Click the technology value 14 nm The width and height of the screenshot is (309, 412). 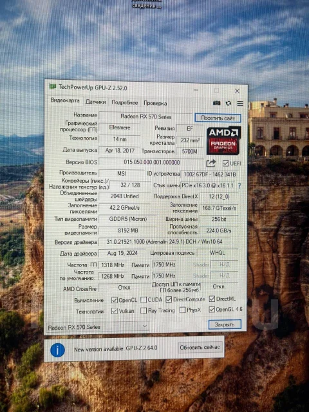tap(119, 139)
